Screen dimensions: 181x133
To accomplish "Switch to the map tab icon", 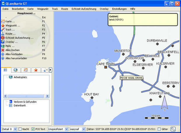I will 25,70.
